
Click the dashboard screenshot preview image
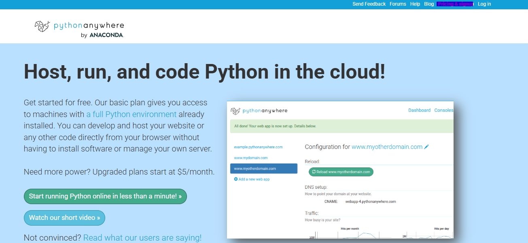[340, 170]
